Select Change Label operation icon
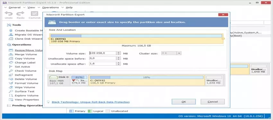The width and height of the screenshot is (273, 120). (x=11, y=63)
